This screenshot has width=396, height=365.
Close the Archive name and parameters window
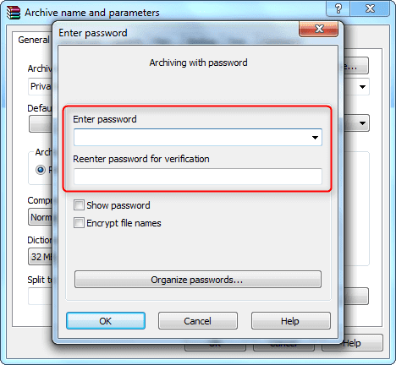(370, 8)
